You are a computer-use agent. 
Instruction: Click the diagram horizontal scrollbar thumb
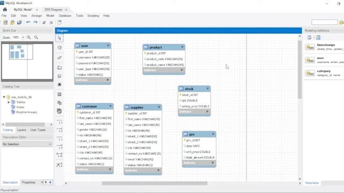pyautogui.click(x=154, y=183)
